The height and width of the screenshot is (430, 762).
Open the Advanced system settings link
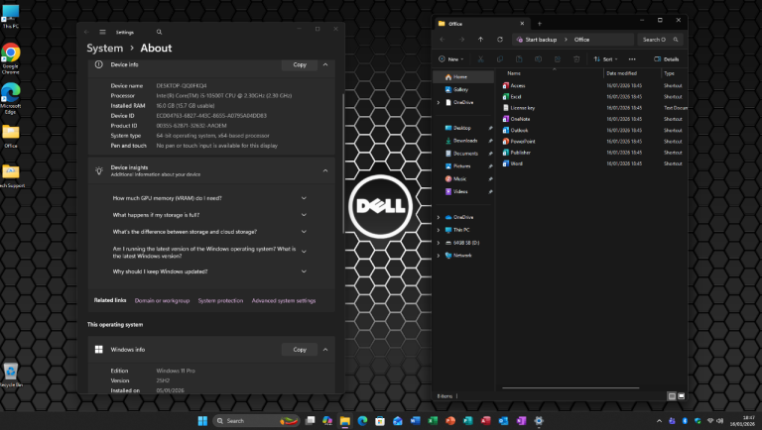click(x=284, y=300)
